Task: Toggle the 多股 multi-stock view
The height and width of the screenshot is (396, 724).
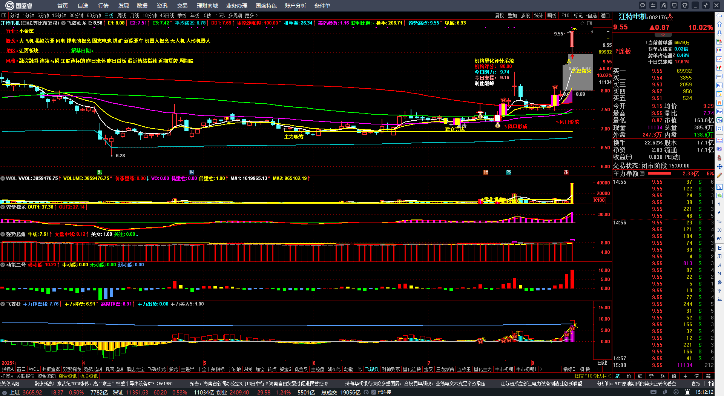Action: [525, 15]
